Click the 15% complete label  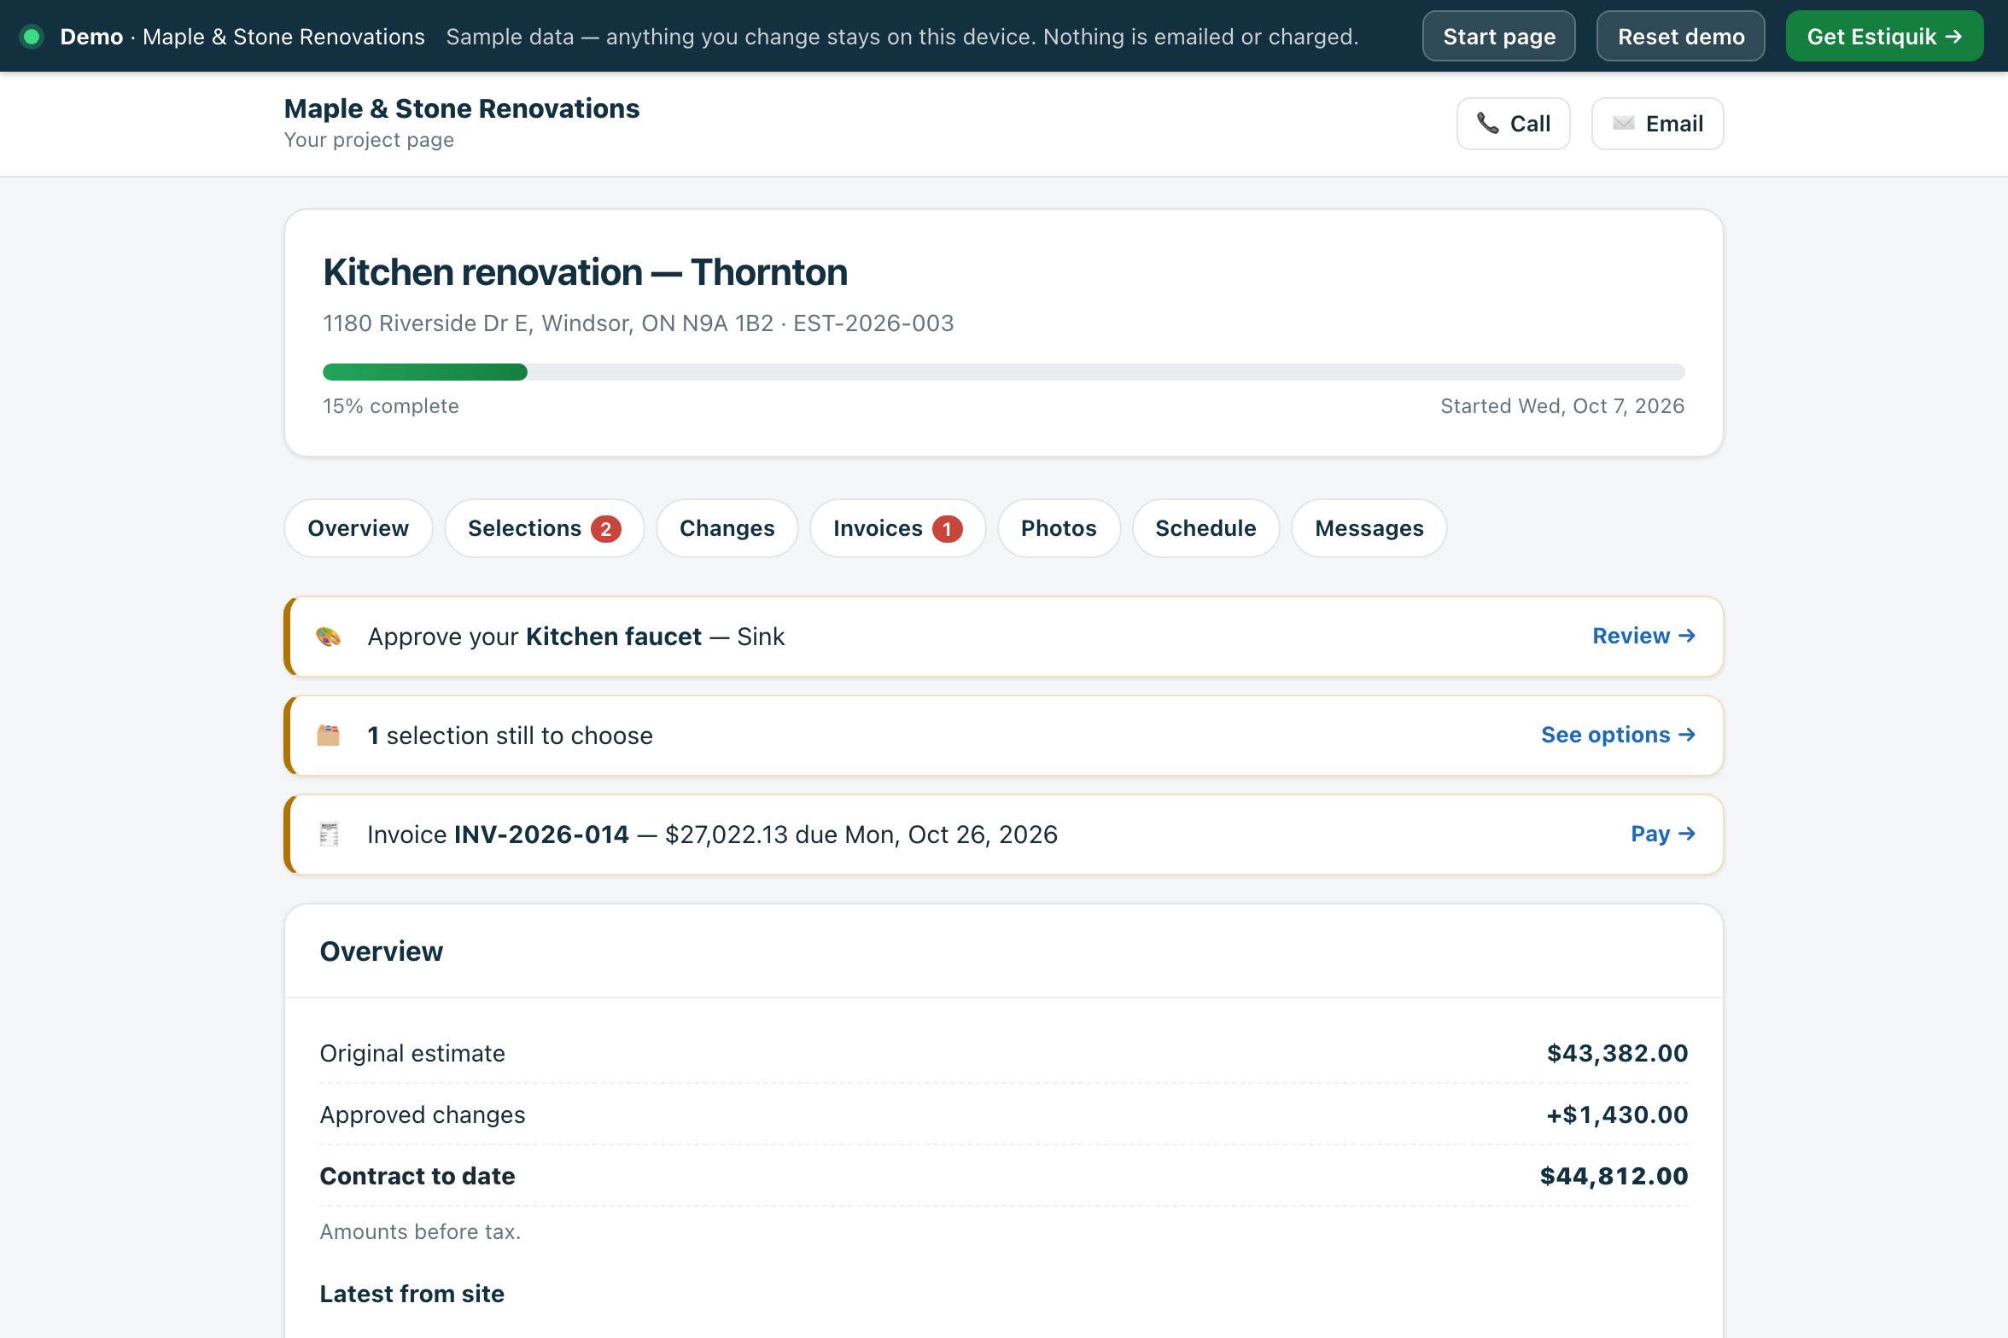pyautogui.click(x=390, y=406)
